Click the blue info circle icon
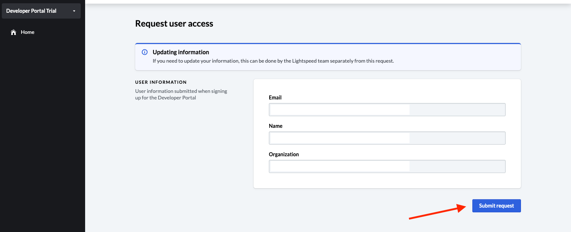 (x=145, y=52)
